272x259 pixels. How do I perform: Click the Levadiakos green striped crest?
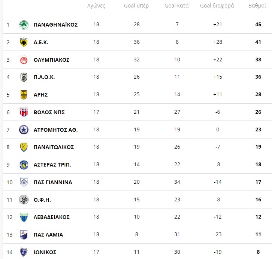coord(24,217)
